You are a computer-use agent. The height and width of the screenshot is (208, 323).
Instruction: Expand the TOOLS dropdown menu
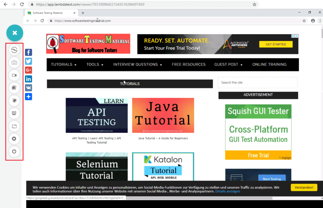click(95, 64)
